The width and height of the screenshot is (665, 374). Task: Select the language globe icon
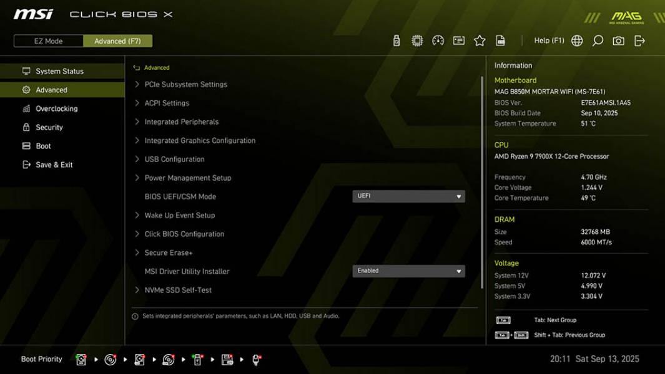point(576,40)
